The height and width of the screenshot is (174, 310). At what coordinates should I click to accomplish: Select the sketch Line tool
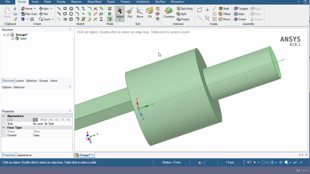59,9
